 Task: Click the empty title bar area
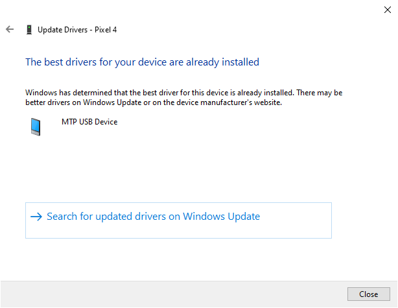pyautogui.click(x=194, y=9)
